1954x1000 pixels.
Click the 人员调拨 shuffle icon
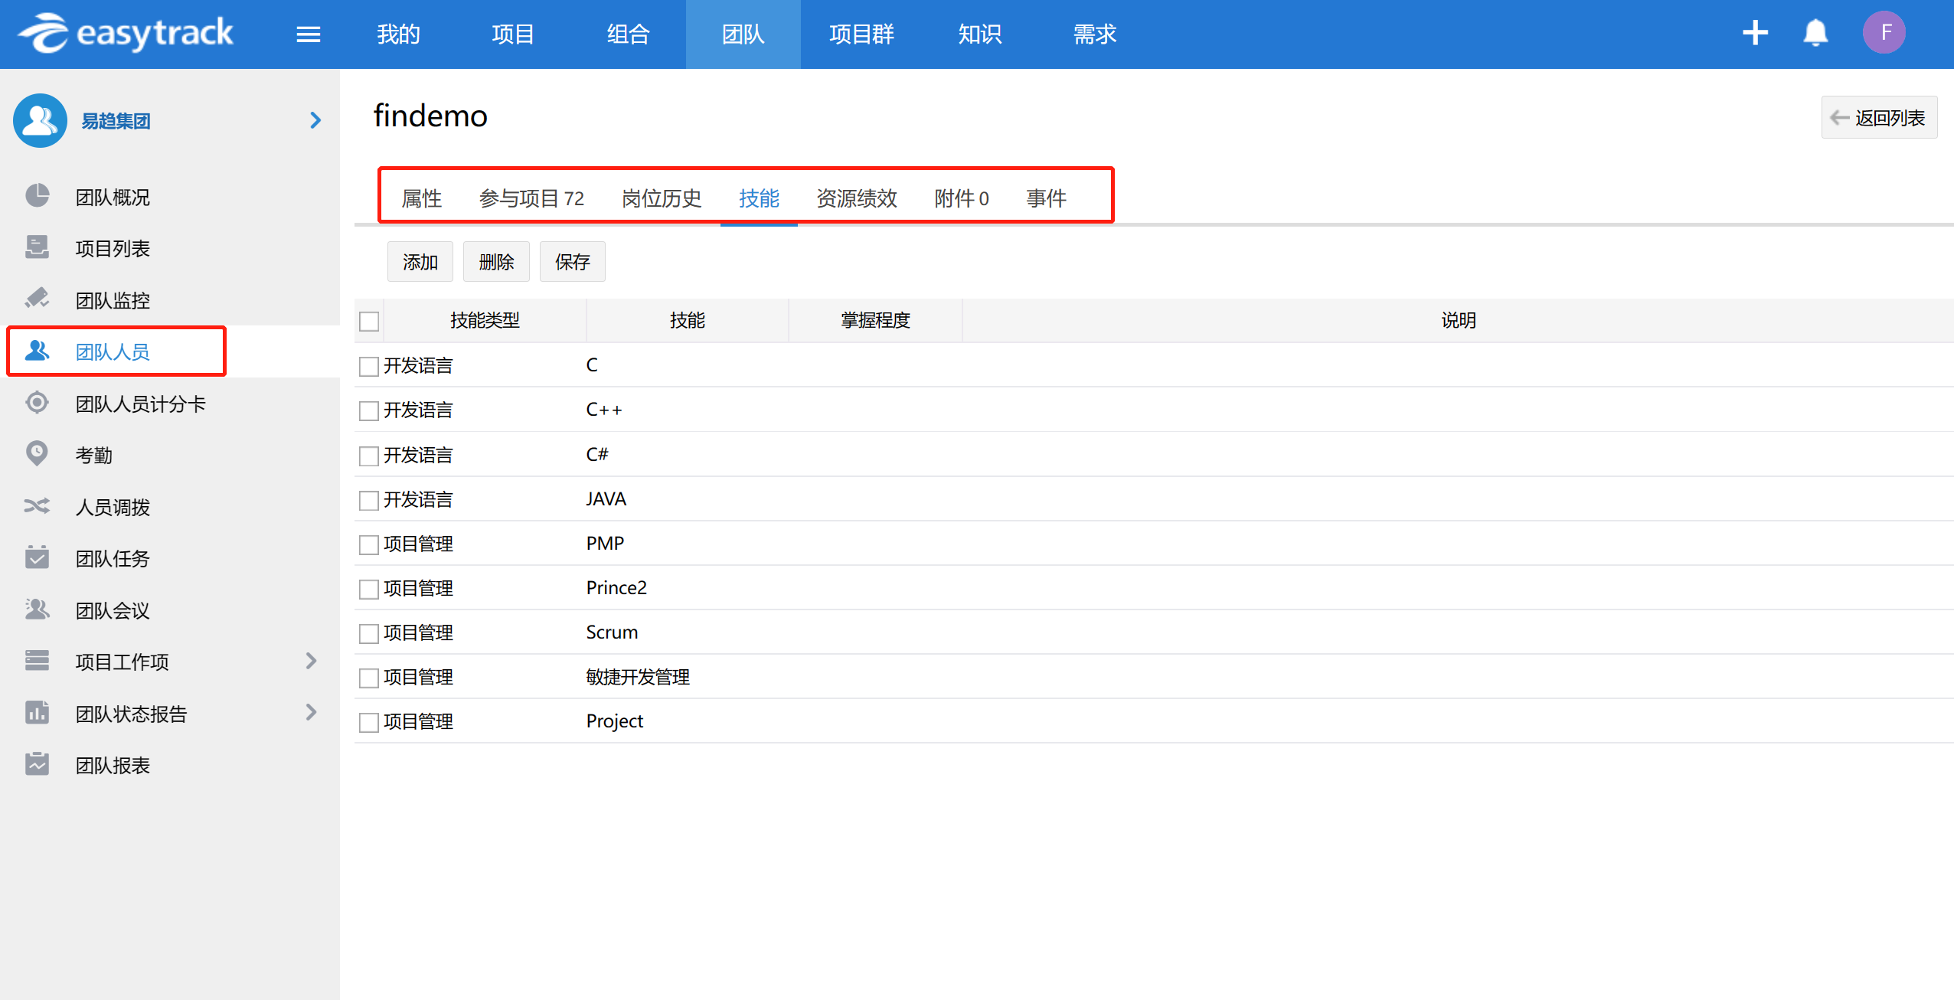point(37,506)
